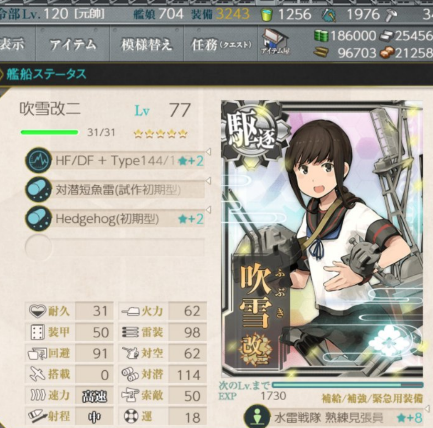This screenshot has height=428, width=433.
Task: Click the fuel resource icon
Action: point(321,35)
